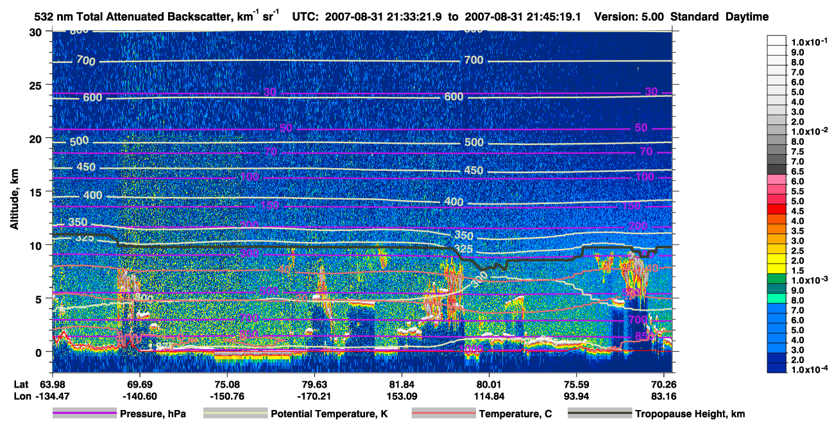Click the light pink colorbar swatch below 6.5
Viewport: 834px width, 428px height.
click(777, 179)
